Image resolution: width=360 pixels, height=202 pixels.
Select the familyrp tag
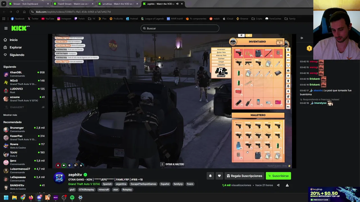click(178, 184)
